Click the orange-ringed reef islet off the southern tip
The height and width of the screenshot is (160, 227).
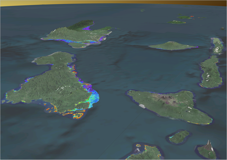(x=78, y=116)
